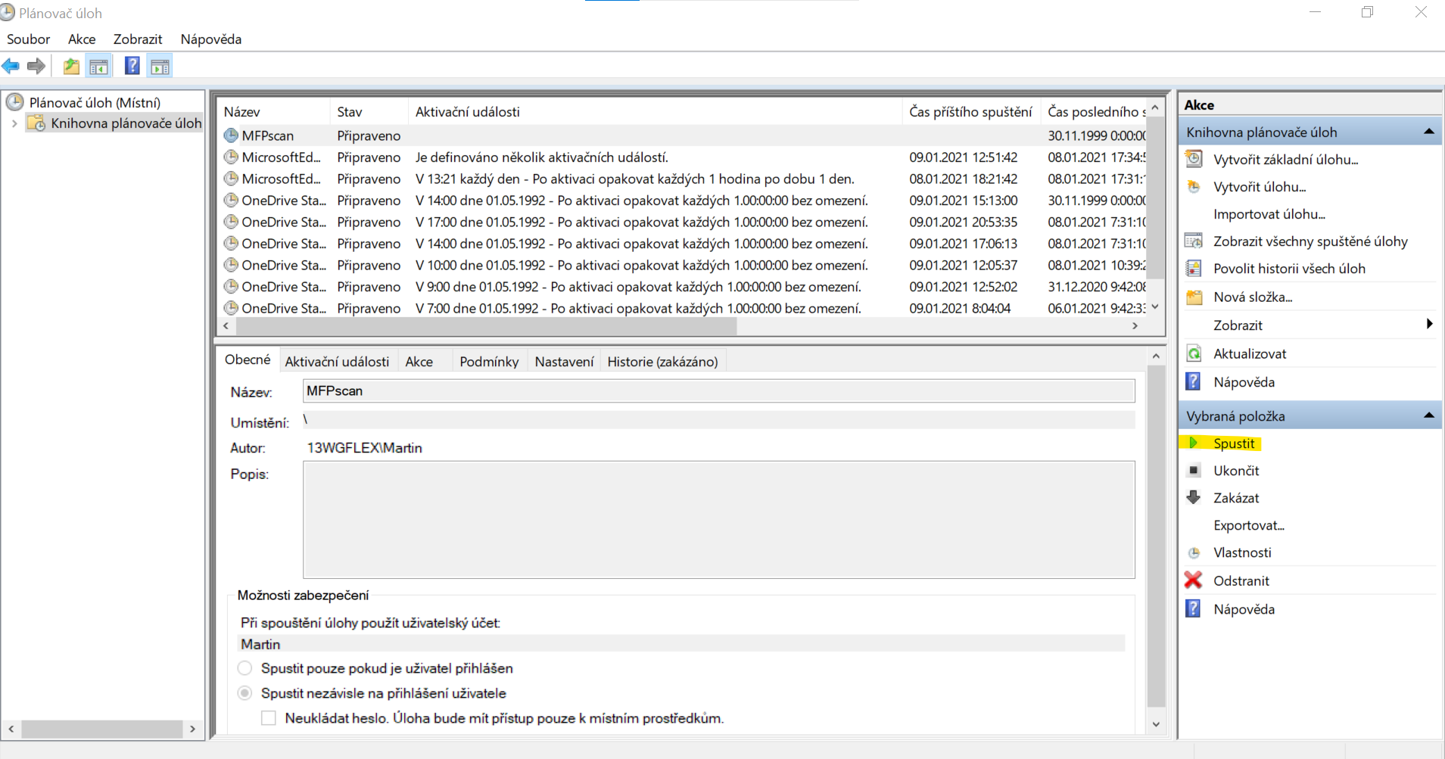Click the Zakázat down-arrow icon
The image size is (1445, 759).
pyautogui.click(x=1194, y=497)
